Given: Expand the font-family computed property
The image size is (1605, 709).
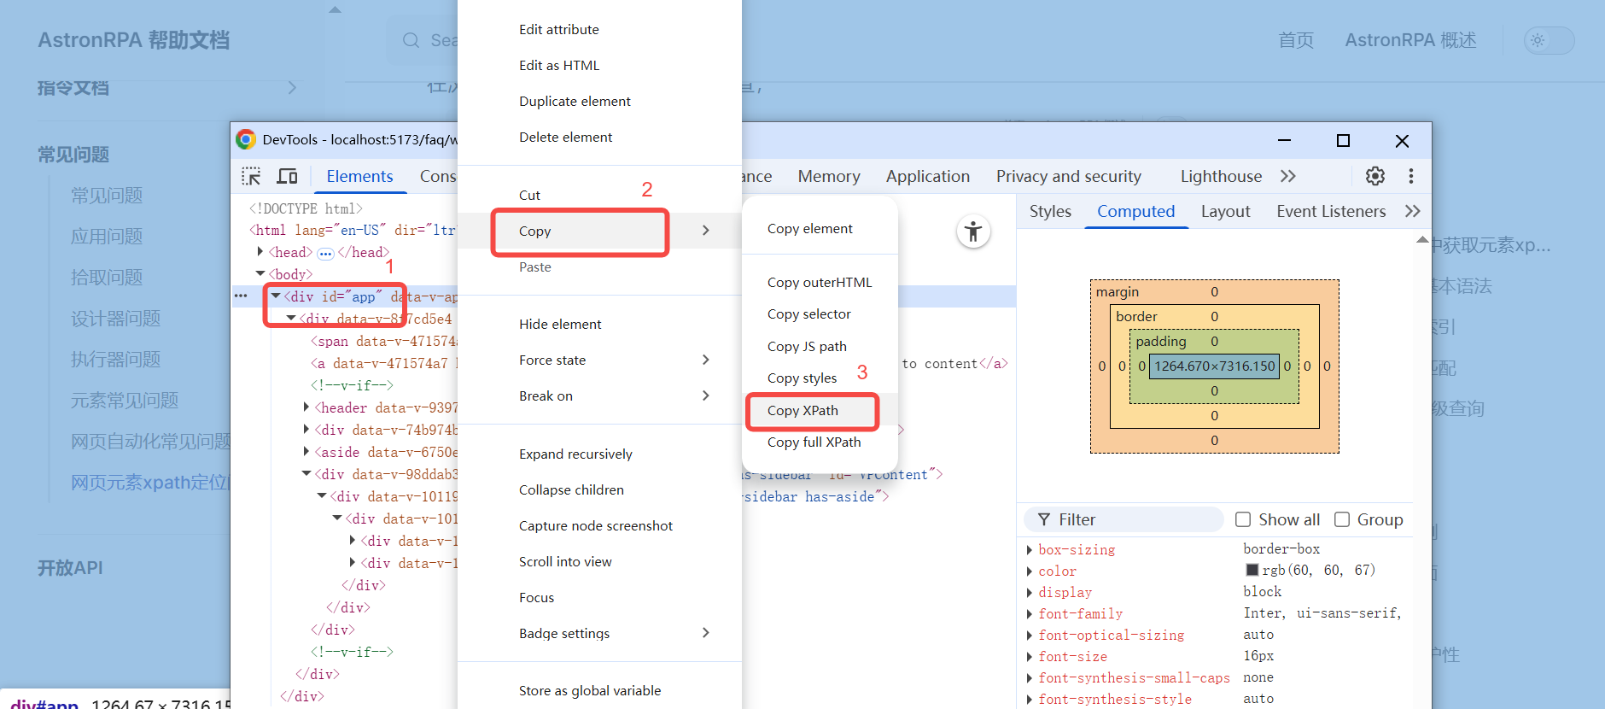Looking at the screenshot, I should 1029,614.
